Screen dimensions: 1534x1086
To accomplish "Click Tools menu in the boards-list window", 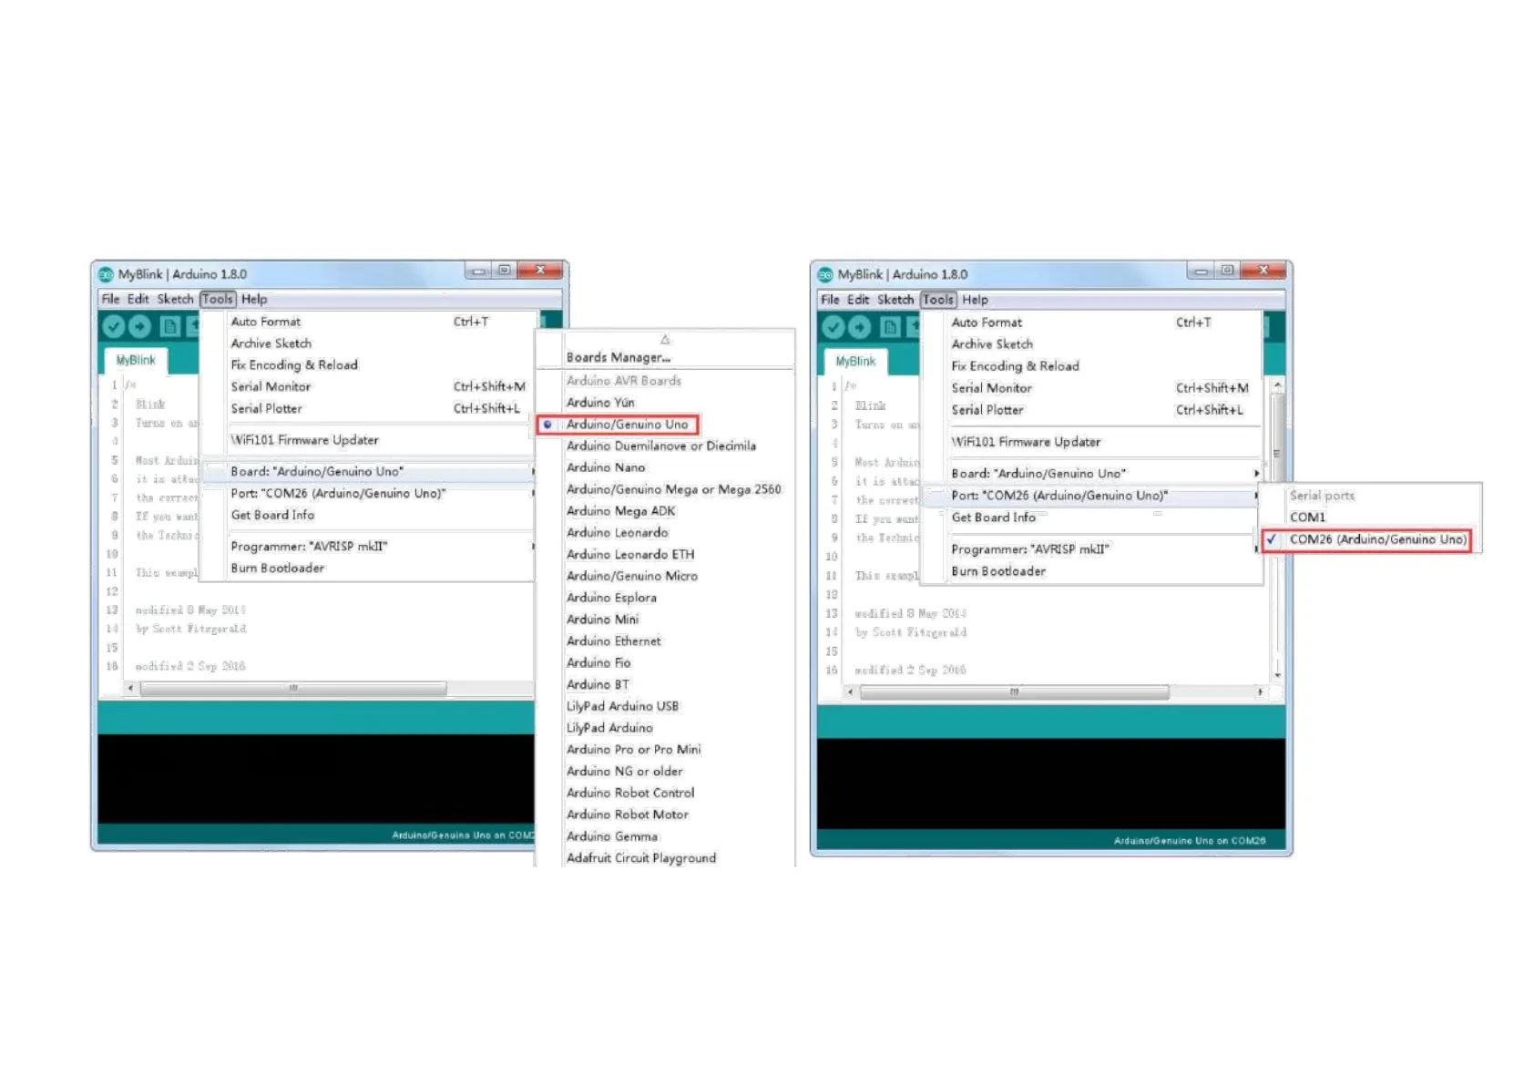I will [218, 299].
